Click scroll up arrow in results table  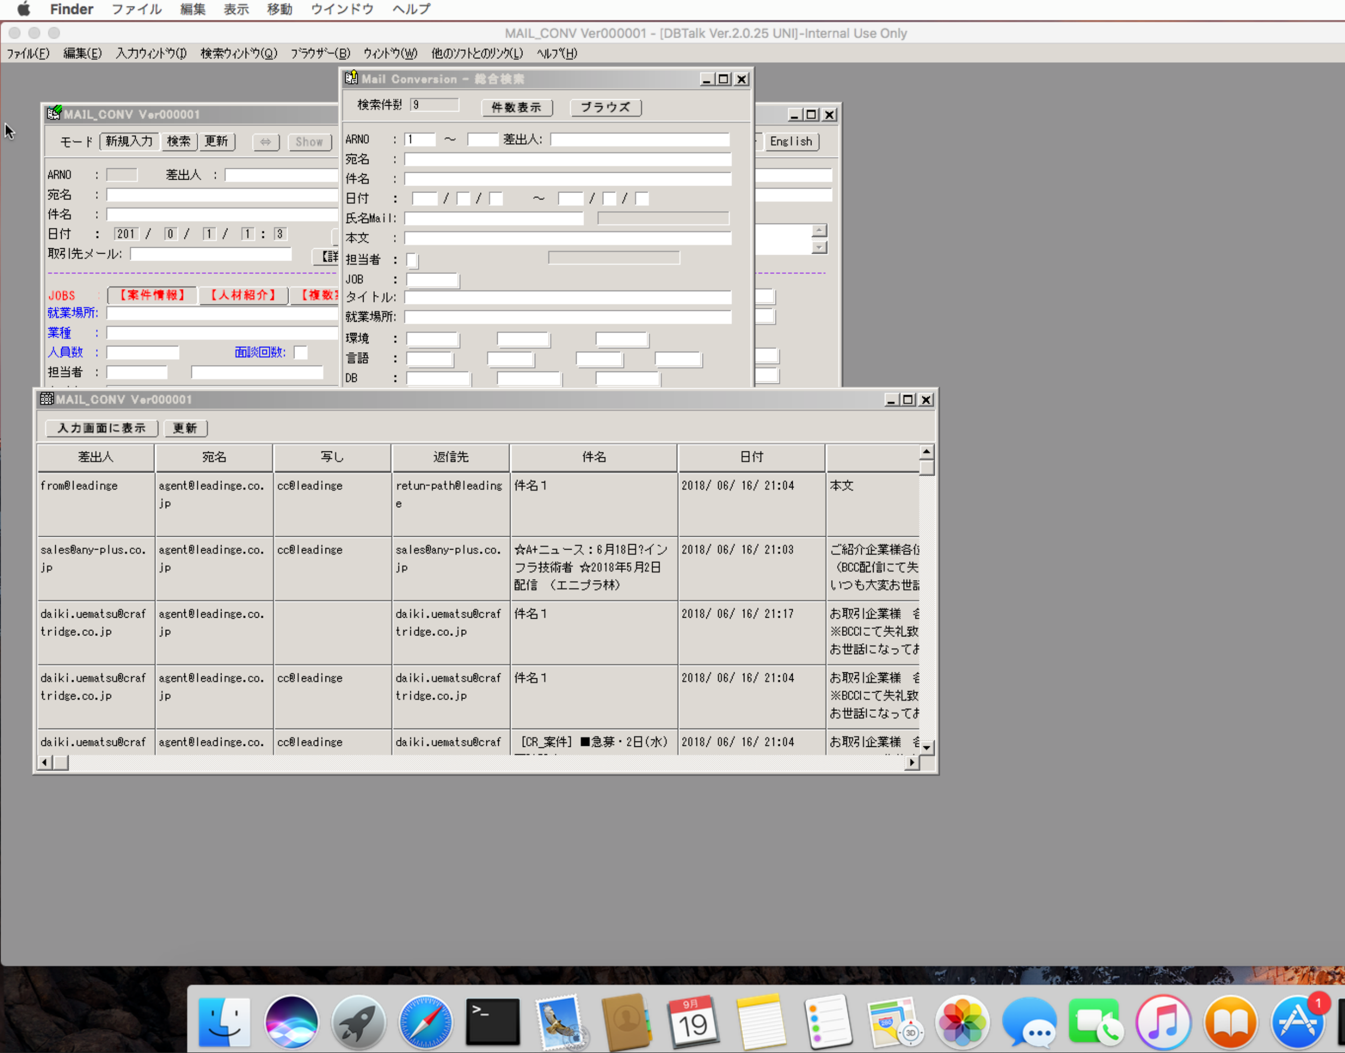point(926,452)
